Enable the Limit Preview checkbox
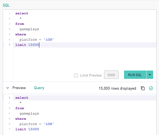The height and width of the screenshot is (135, 159). (76, 76)
